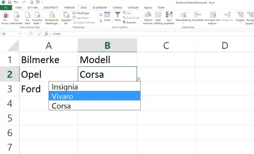Toggle the validation list arrow beside Corsa cell
254x154 pixels.
[x=139, y=79]
